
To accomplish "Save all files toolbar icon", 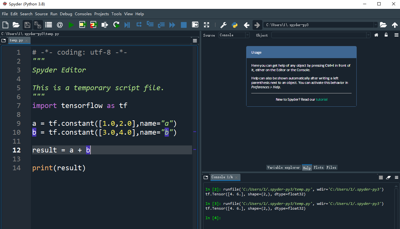I will (x=38, y=25).
